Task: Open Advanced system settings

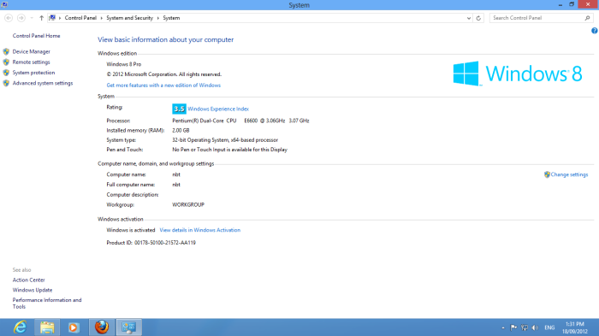Action: pos(43,83)
